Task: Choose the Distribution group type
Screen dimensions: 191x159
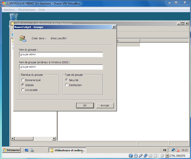Action: click(x=66, y=85)
